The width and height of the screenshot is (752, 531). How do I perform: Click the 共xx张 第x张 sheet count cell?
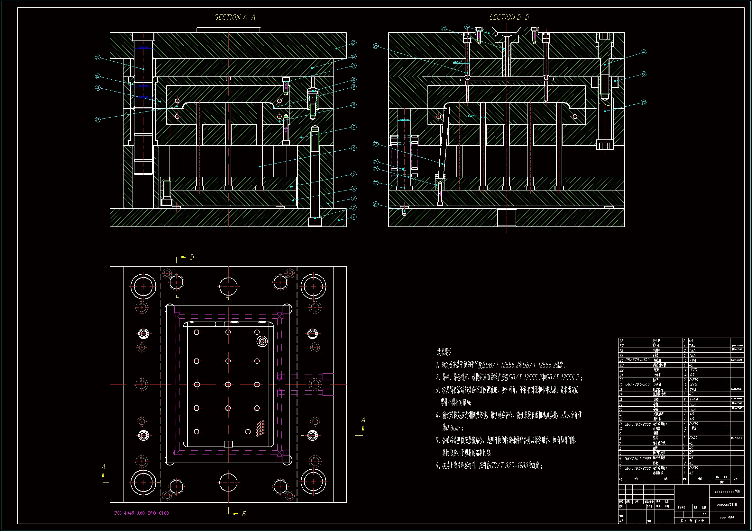692,521
